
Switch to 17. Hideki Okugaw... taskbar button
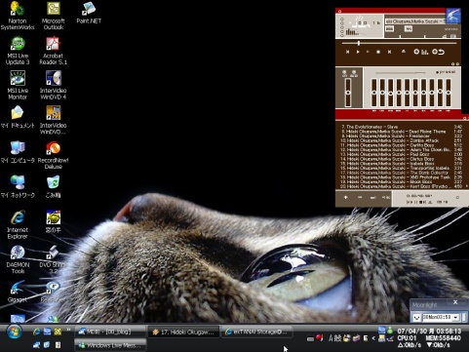pyautogui.click(x=184, y=332)
